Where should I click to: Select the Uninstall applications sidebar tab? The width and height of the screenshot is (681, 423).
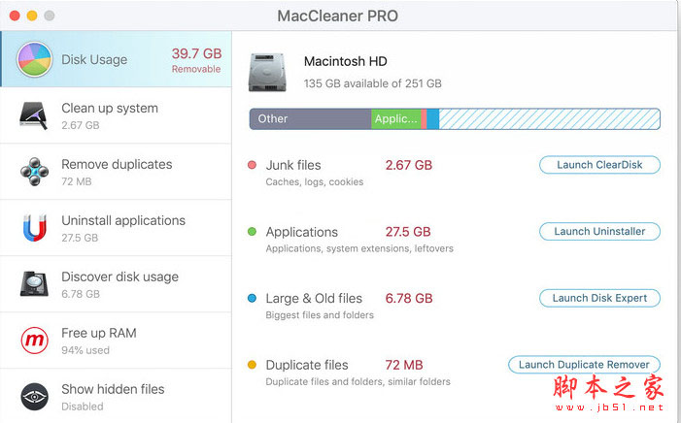coord(122,228)
